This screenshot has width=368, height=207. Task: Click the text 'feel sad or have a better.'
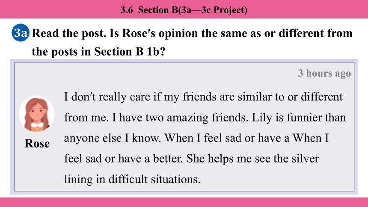pyautogui.click(x=123, y=159)
